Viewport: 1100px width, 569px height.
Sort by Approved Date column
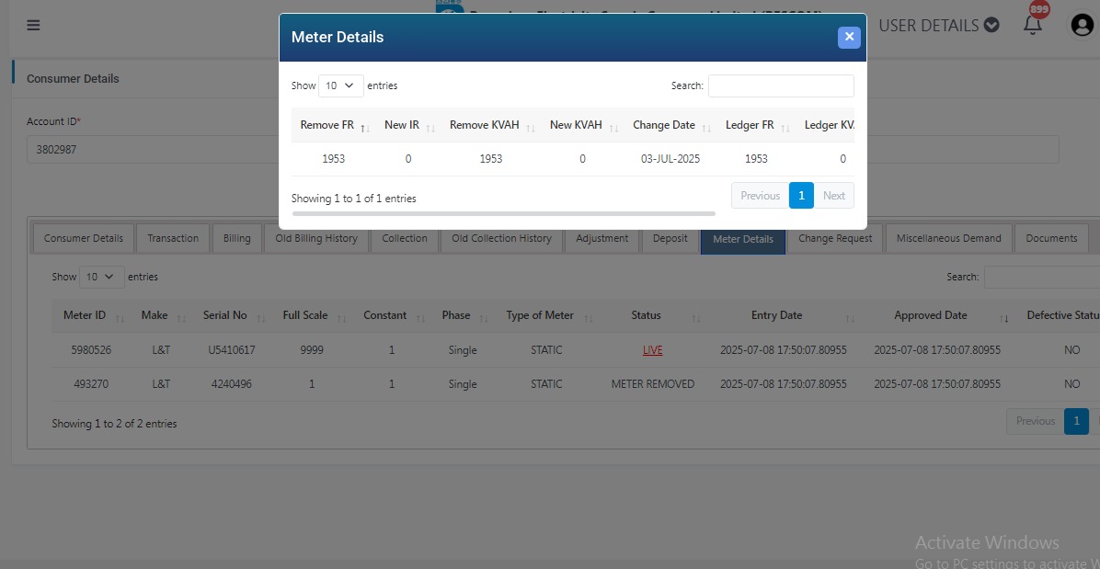[x=937, y=315]
